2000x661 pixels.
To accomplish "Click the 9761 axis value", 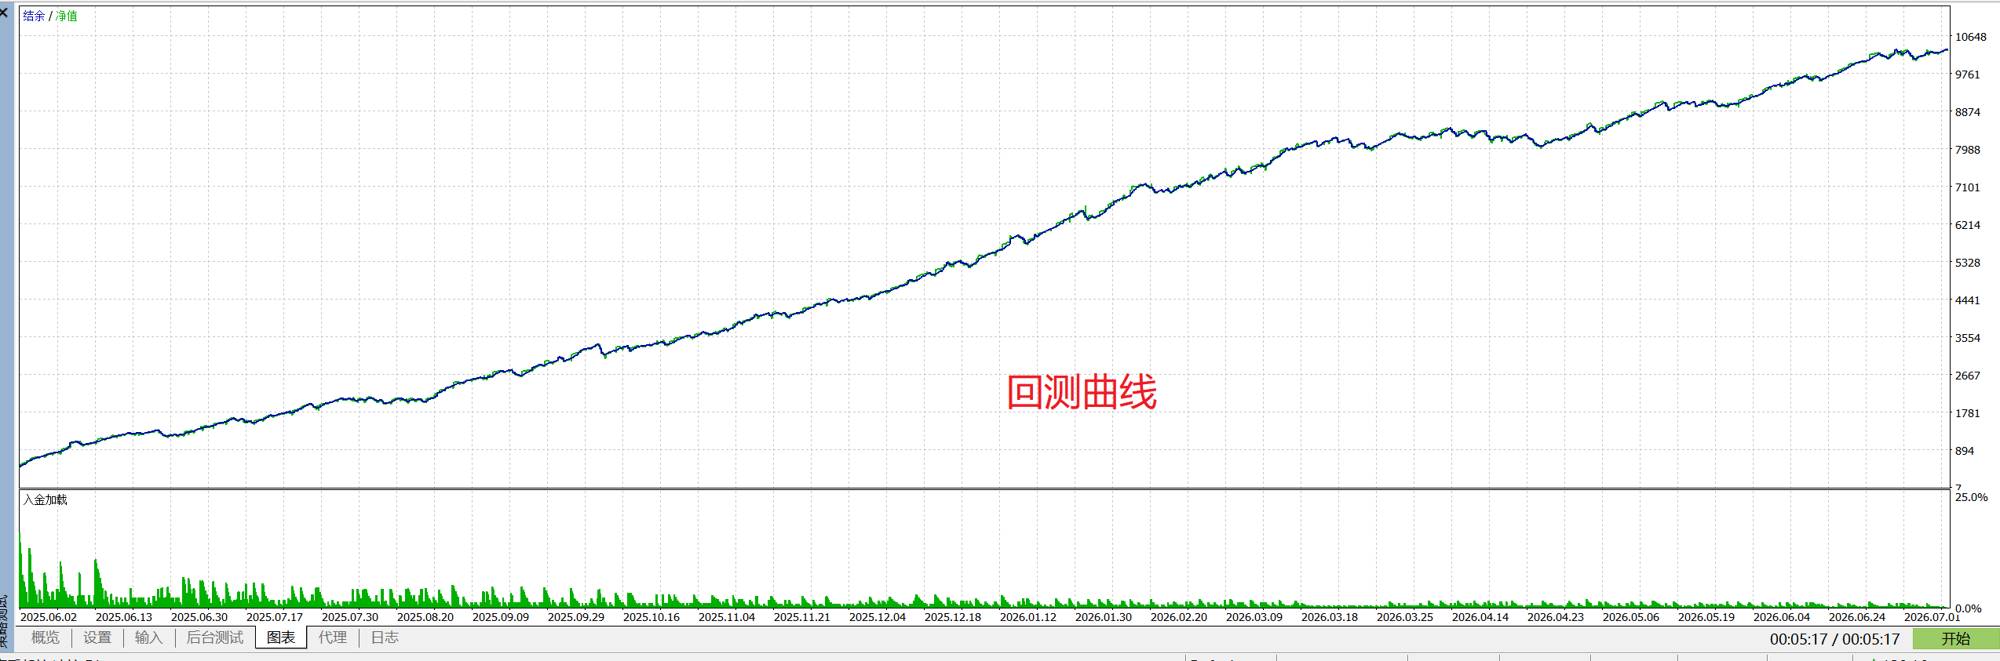I will point(1968,74).
